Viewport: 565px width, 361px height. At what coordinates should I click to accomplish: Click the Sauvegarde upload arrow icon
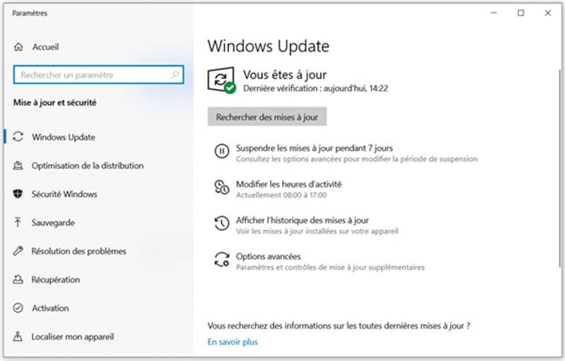(18, 223)
